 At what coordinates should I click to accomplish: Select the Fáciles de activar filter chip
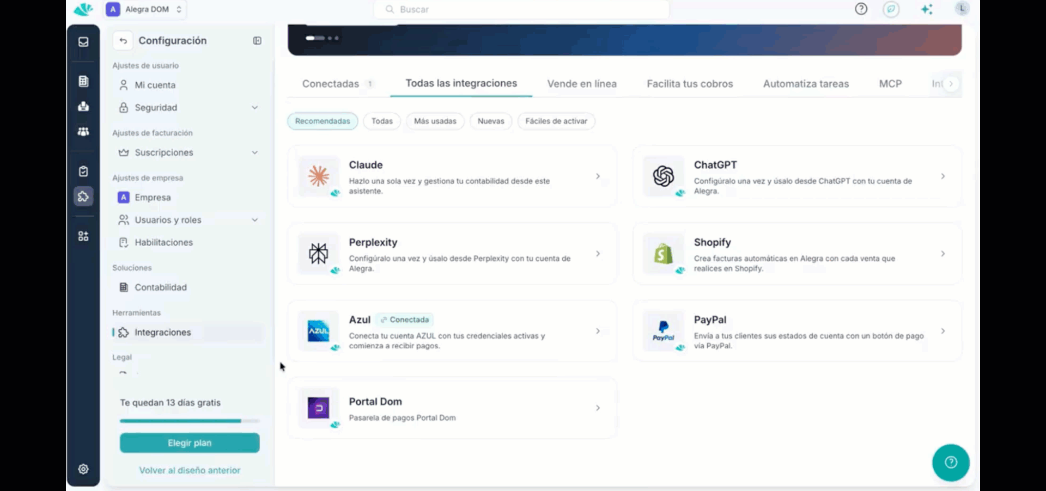(x=556, y=121)
